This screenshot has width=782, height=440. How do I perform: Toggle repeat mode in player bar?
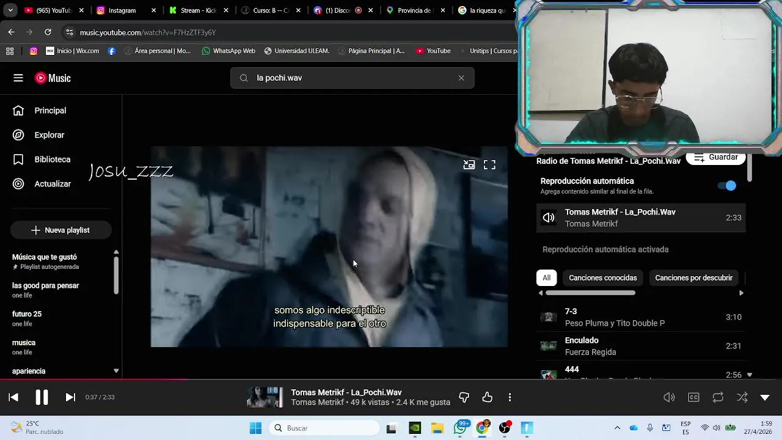(x=718, y=397)
